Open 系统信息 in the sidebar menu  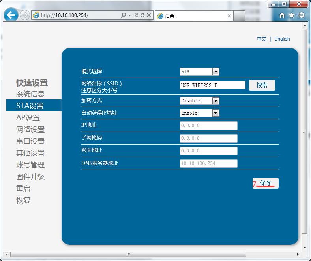coord(30,94)
